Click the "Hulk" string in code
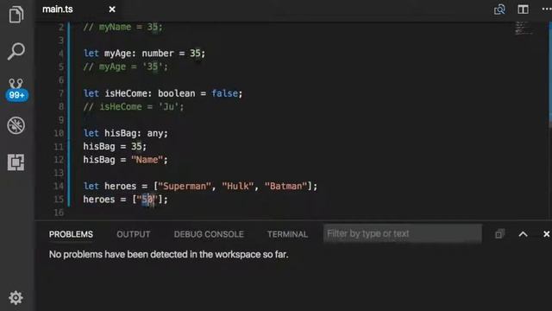 click(x=238, y=187)
